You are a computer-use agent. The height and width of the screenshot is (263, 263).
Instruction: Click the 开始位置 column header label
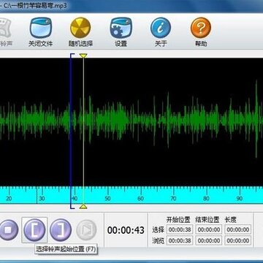178,220
